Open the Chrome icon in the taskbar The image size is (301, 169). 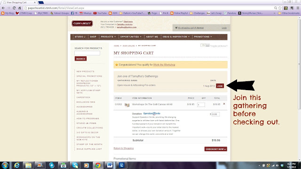click(x=98, y=165)
